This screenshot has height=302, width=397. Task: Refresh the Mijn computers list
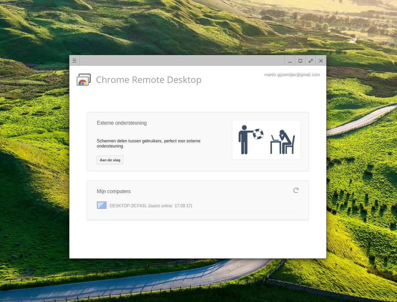(296, 191)
